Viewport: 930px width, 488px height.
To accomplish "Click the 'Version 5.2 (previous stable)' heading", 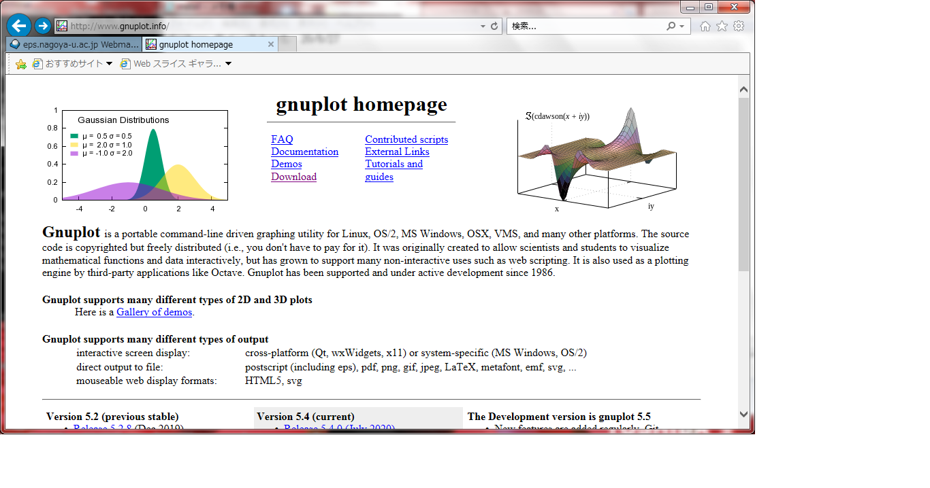I will [112, 417].
